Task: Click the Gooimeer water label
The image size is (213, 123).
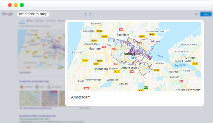Action: pyautogui.click(x=180, y=65)
